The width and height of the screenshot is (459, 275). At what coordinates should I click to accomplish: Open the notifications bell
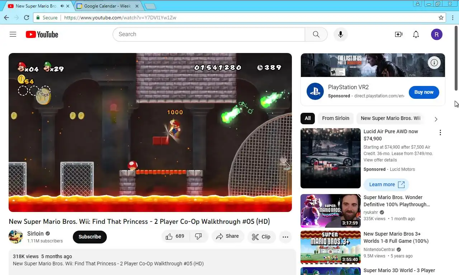(416, 34)
